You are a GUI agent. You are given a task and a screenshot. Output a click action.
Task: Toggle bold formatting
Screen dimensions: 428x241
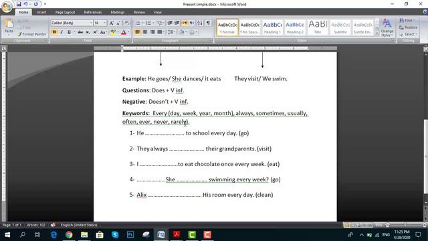point(54,32)
